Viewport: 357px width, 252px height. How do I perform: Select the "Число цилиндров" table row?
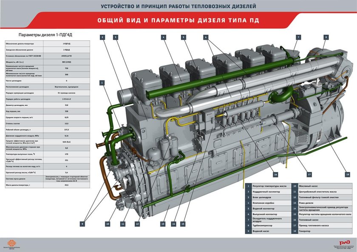(x=48, y=80)
